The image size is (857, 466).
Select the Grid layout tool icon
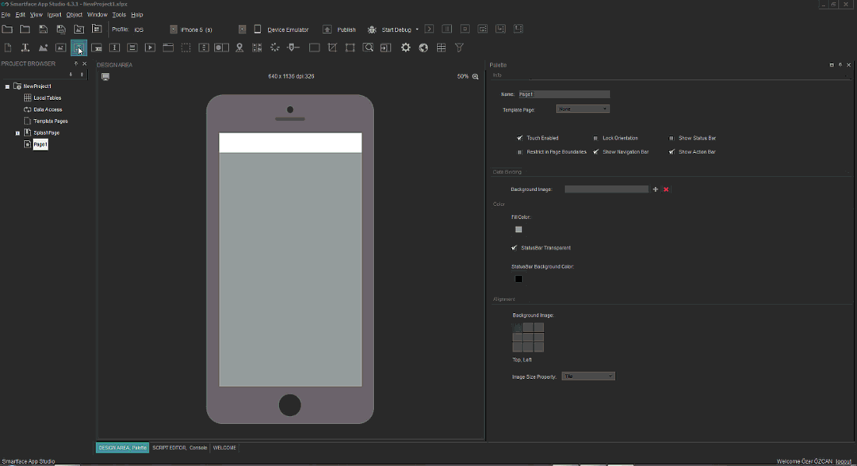pos(441,48)
